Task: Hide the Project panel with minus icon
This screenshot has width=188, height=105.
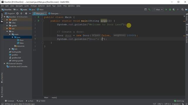Action: (30, 13)
